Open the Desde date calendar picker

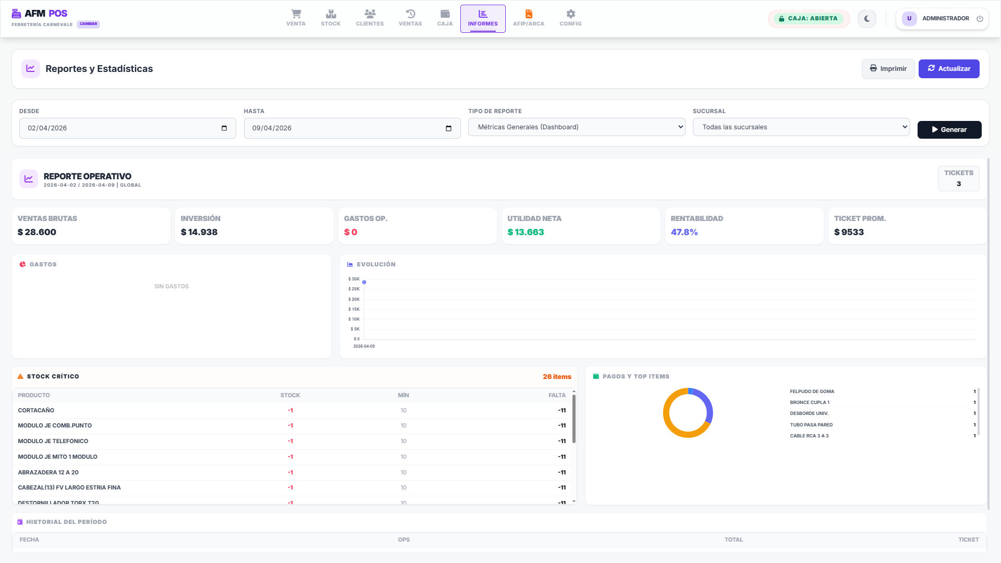(x=224, y=128)
